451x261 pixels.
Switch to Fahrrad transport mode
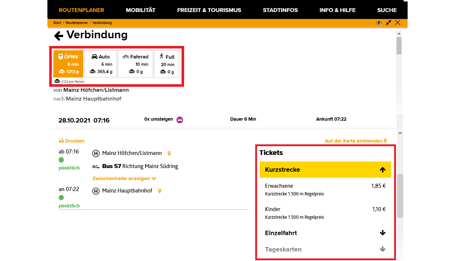pos(135,64)
